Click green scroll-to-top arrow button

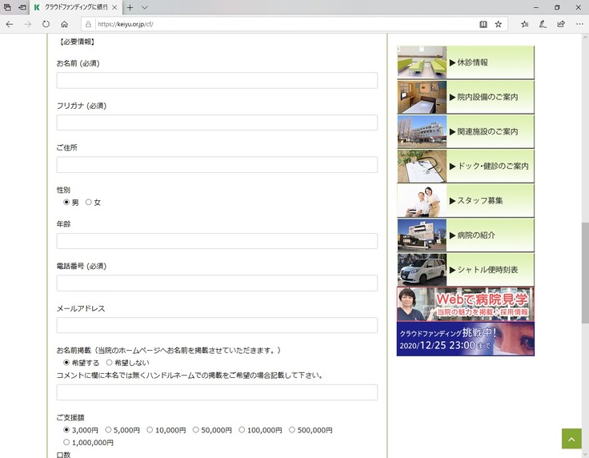point(571,438)
